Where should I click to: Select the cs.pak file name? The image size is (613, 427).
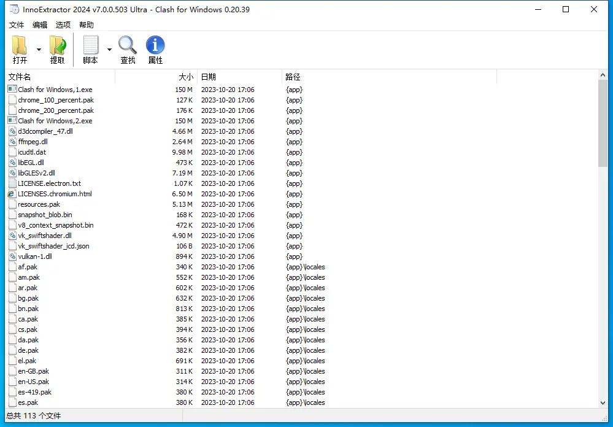(28, 329)
